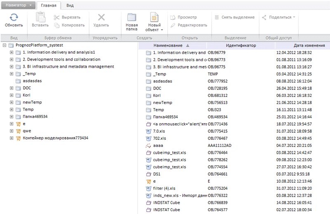
Task: Open the Навигатор menu button
Action: point(18,5)
